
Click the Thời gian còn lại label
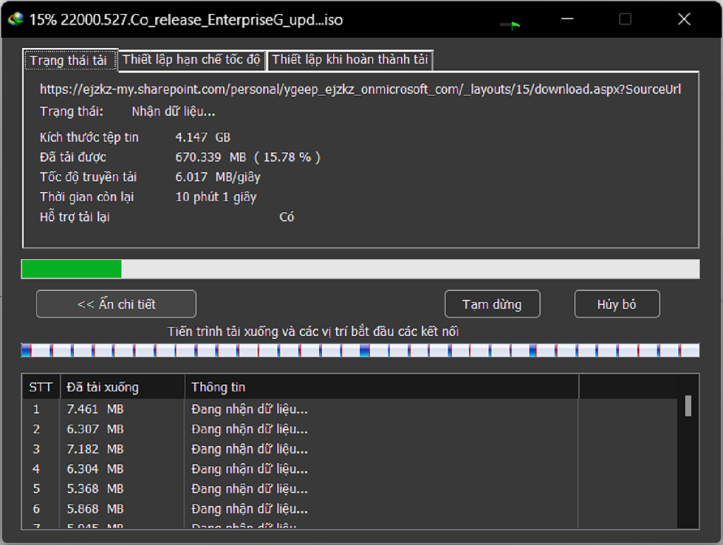tap(87, 198)
